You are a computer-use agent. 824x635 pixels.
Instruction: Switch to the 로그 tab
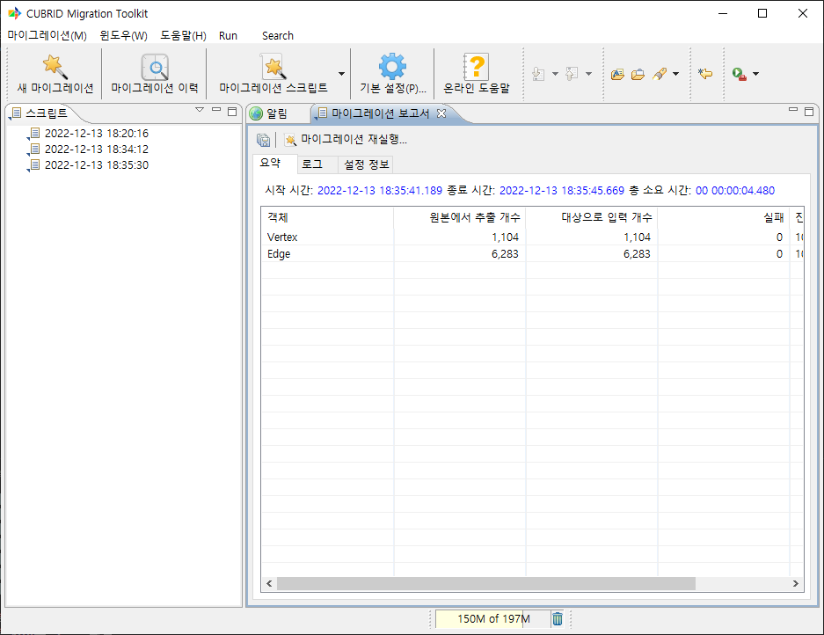pyautogui.click(x=311, y=164)
